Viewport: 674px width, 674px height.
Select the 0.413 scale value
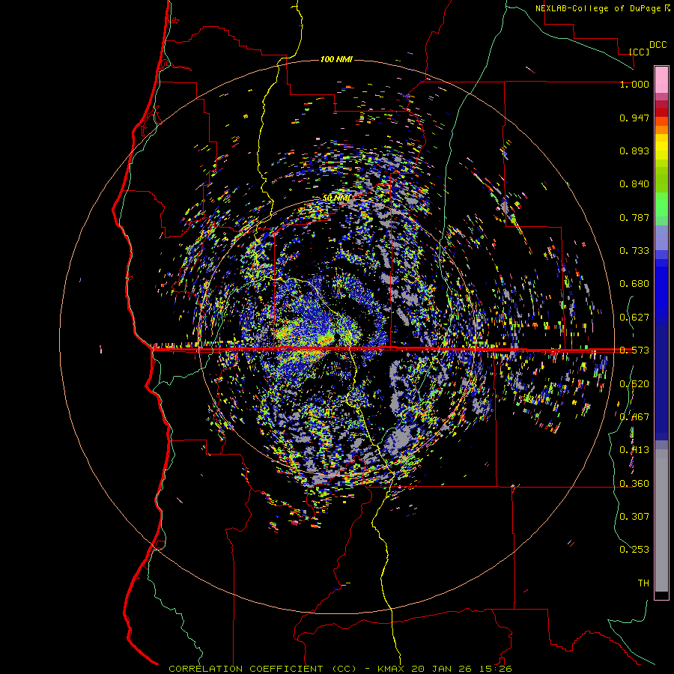pos(634,450)
